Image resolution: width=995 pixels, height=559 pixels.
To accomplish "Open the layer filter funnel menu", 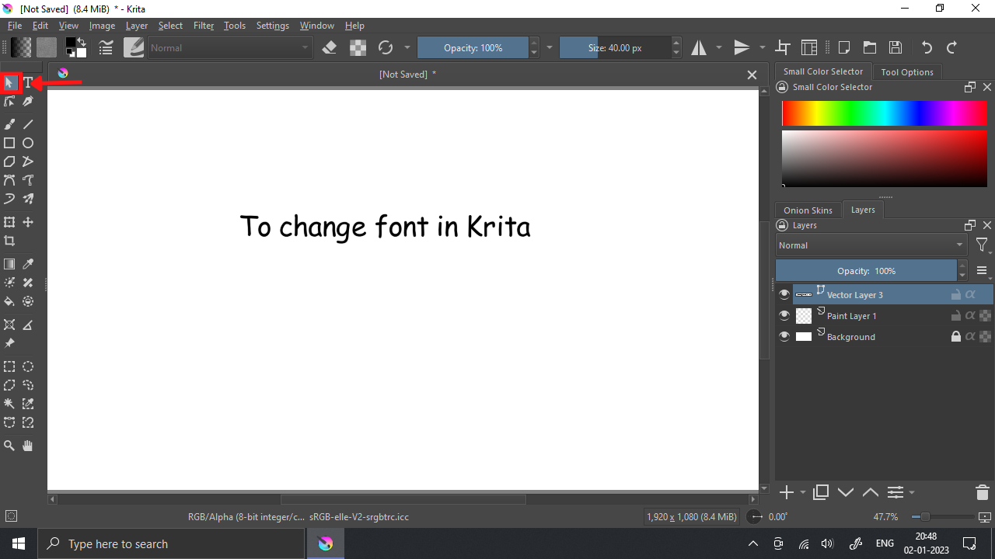I will click(983, 245).
